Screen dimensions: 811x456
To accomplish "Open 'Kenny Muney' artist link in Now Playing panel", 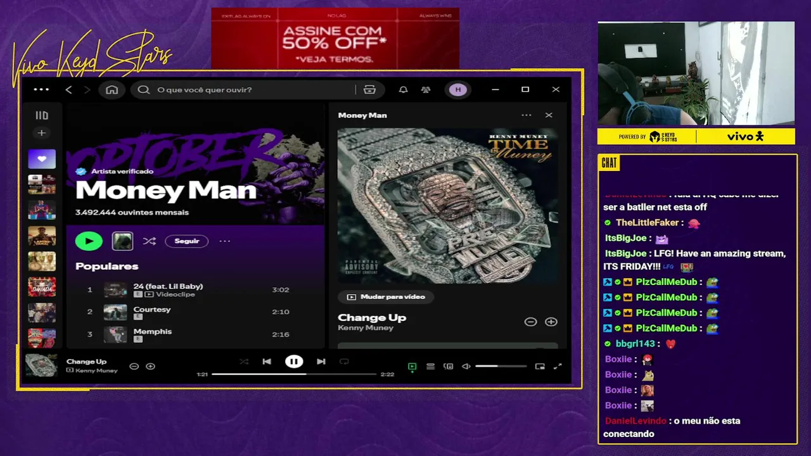I will click(x=366, y=328).
